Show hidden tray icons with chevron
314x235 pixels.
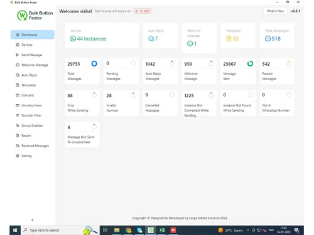[x=248, y=230]
